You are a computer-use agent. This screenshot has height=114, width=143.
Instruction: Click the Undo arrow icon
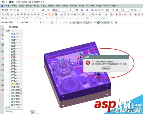pyautogui.click(x=33, y=10)
